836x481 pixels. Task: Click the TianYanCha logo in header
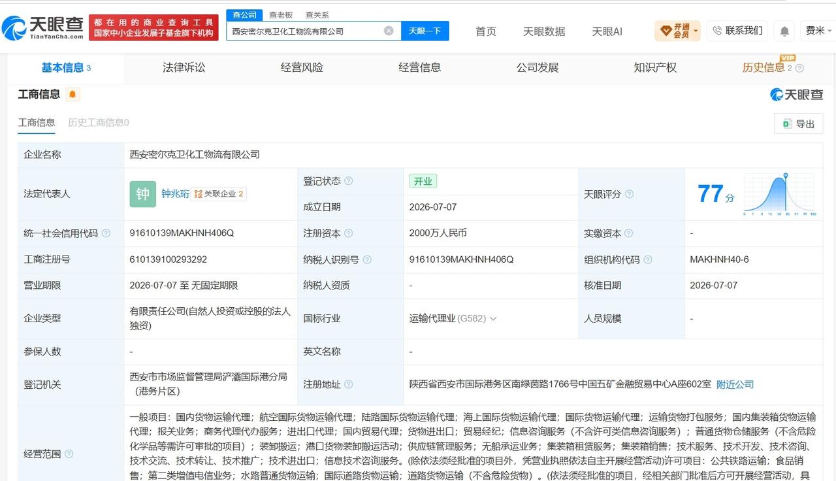(43, 27)
